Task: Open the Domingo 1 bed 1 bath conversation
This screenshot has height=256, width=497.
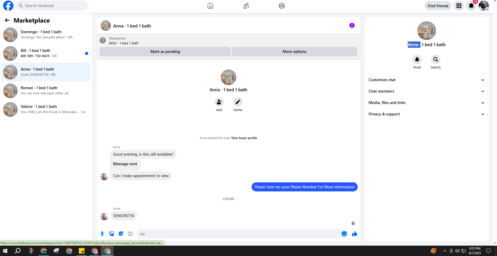Action: (46, 35)
